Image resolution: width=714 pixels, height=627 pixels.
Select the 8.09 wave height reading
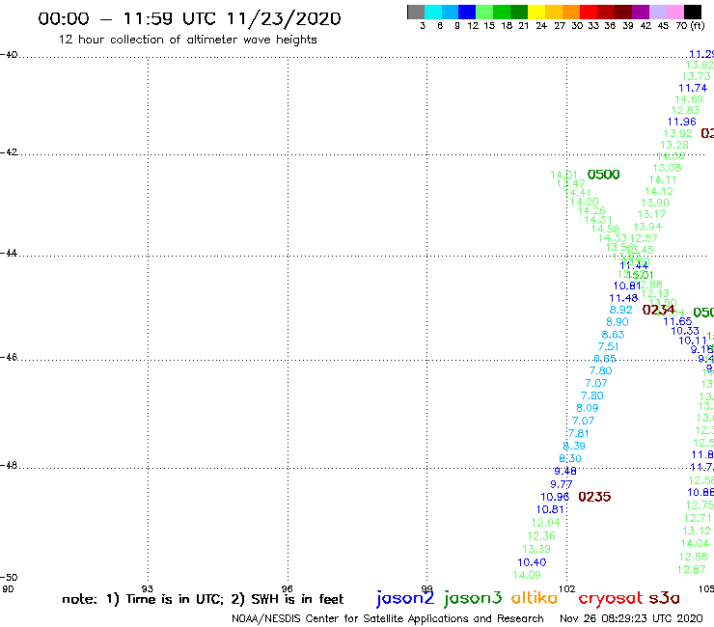[x=588, y=408]
